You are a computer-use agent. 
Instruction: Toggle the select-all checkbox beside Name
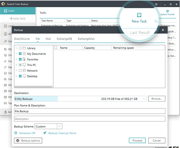pos(56,48)
